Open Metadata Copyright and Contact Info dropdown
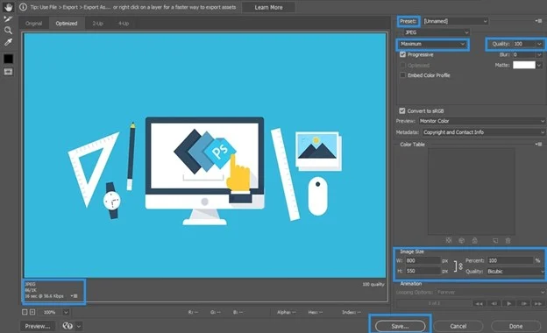This screenshot has width=547, height=333. pos(484,132)
